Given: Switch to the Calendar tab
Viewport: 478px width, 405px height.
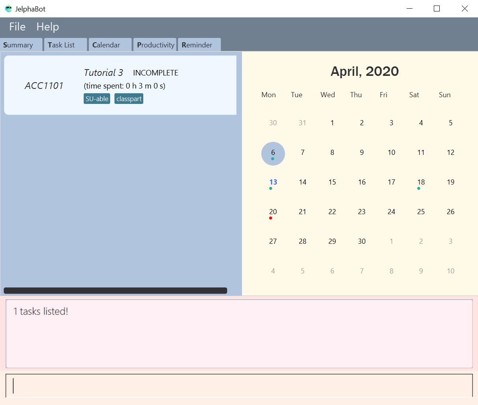Looking at the screenshot, I should pos(110,45).
